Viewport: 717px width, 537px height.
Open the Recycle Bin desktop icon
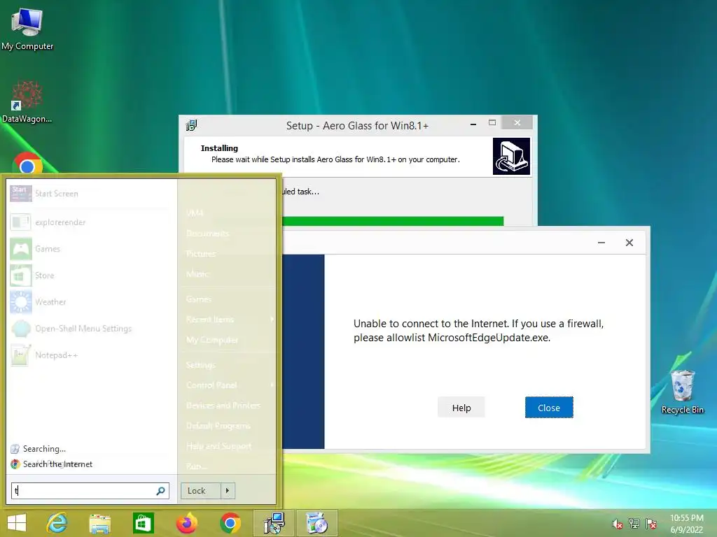(x=682, y=392)
